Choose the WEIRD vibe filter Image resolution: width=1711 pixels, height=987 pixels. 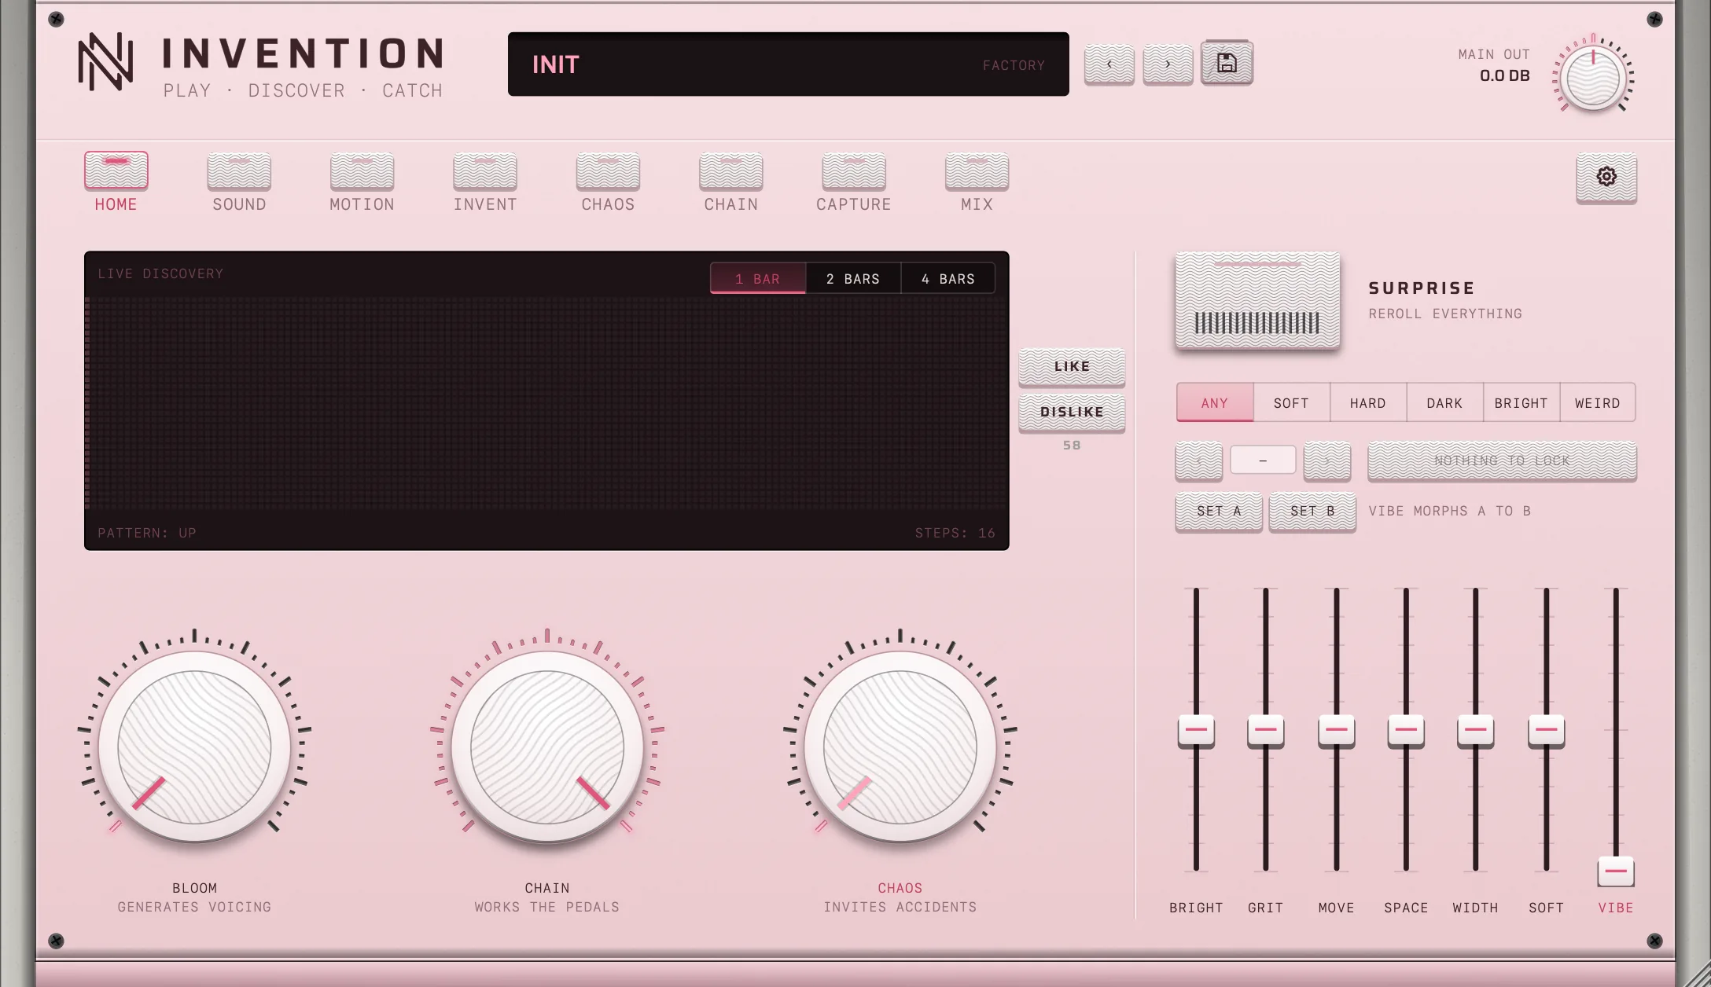[1598, 402]
